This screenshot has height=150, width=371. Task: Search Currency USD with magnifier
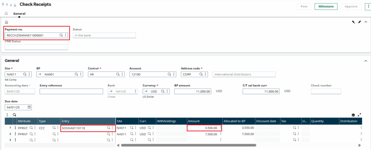coord(163,91)
